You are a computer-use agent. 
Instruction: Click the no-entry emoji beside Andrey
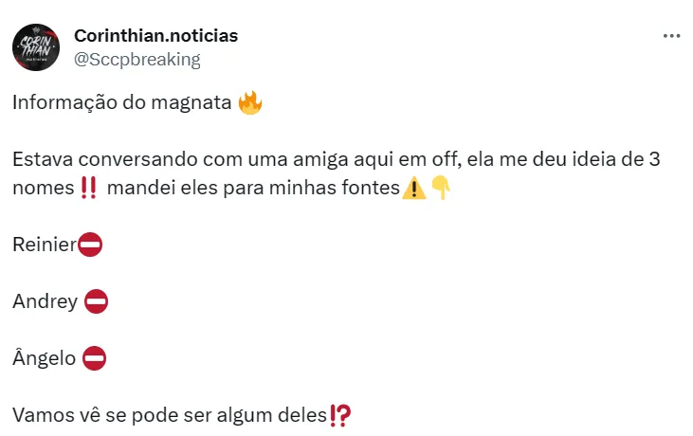(x=96, y=301)
